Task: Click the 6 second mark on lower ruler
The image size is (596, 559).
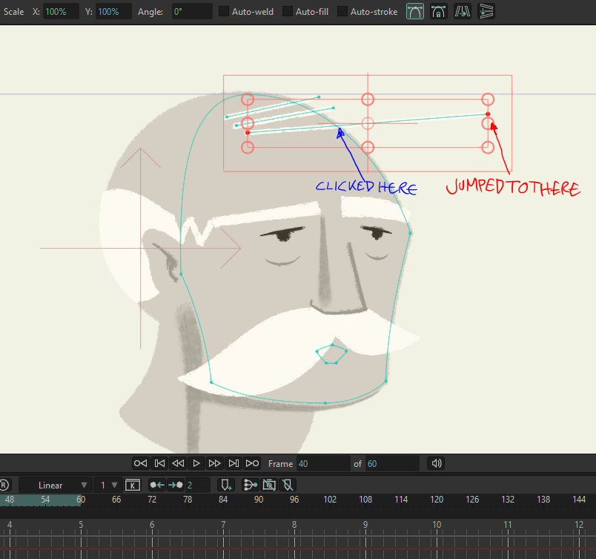Action: 152,525
